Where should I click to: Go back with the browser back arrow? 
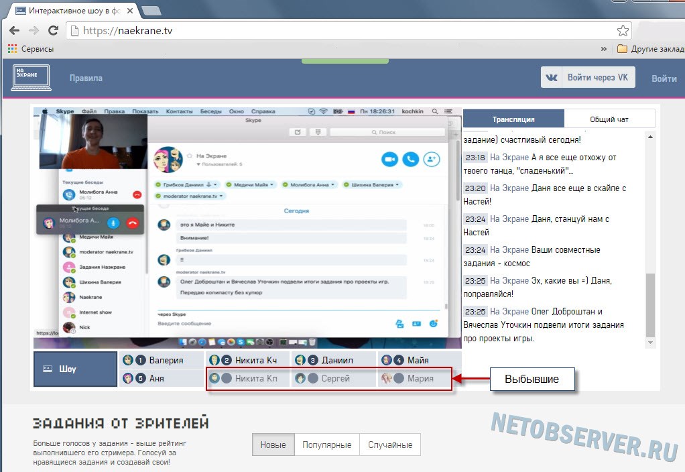pos(15,30)
